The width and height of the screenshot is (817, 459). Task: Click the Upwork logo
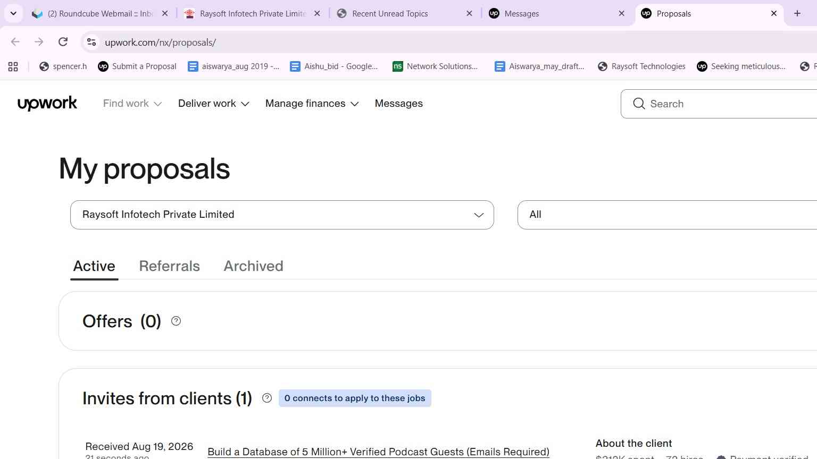point(47,104)
